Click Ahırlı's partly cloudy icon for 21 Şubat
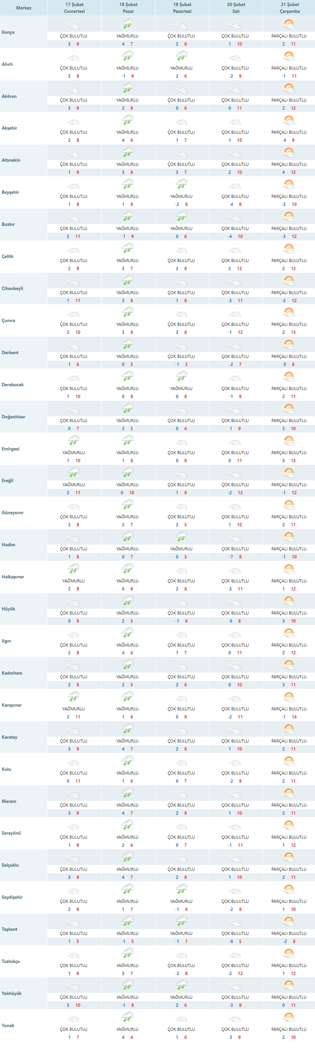 [x=289, y=56]
